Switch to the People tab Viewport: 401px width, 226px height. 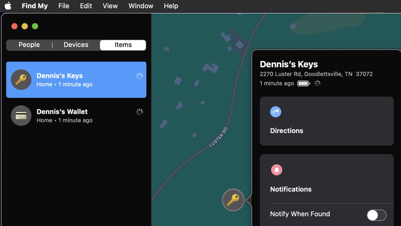point(29,45)
